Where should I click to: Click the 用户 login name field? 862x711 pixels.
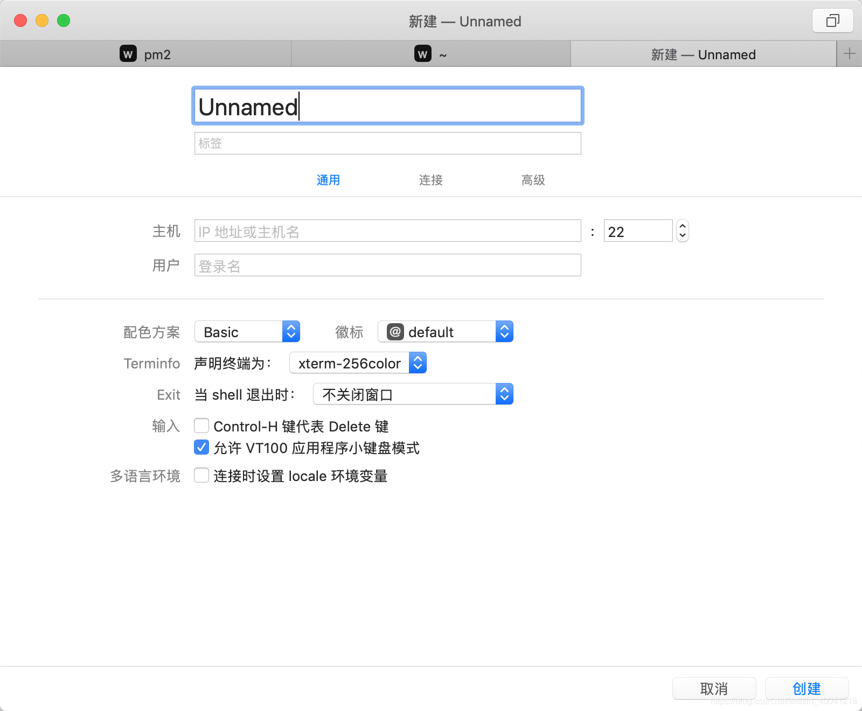pos(388,266)
